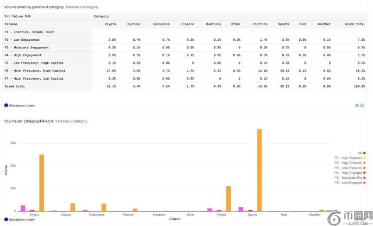The width and height of the screenshot is (373, 226).
Task: Click the dark dot next to All legend
Action: tap(364, 153)
